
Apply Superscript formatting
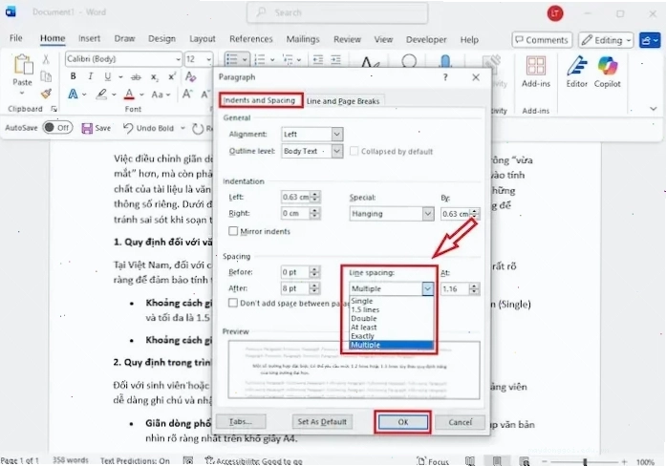172,76
